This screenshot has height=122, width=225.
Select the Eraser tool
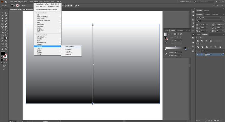click(6, 27)
